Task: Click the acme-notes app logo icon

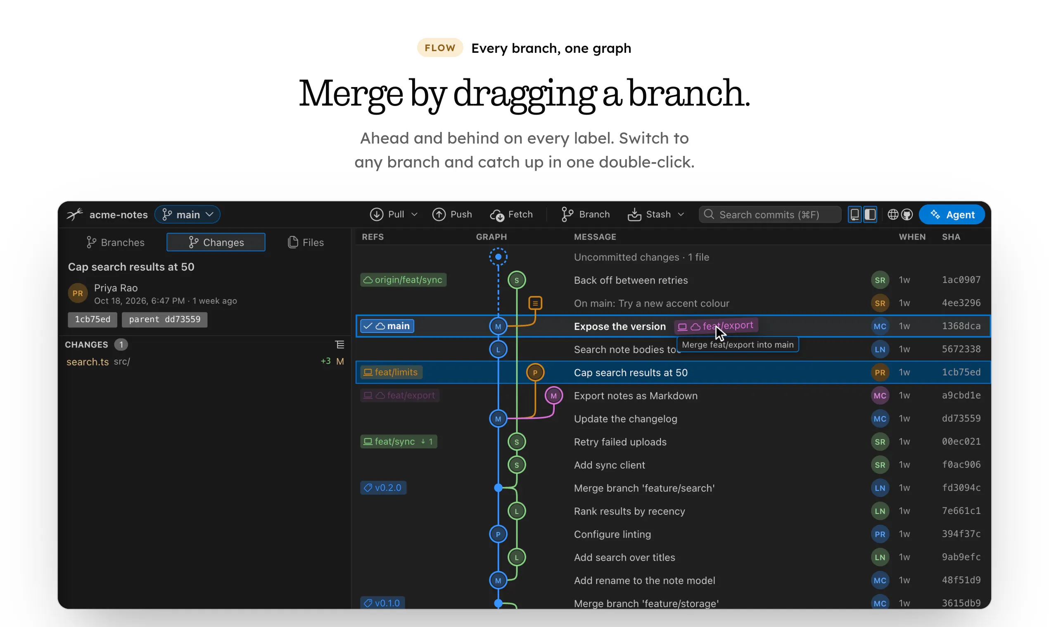Action: (x=75, y=214)
